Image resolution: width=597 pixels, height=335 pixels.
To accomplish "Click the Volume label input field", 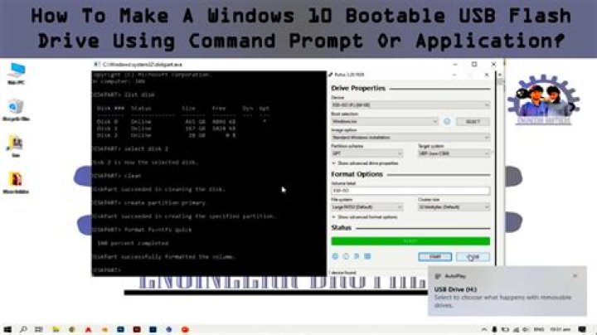I will click(410, 191).
